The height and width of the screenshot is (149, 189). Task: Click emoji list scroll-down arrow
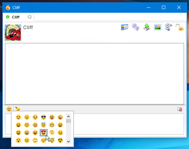coord(68,141)
